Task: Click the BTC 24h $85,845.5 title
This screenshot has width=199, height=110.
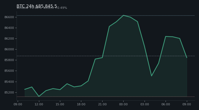Action: point(37,6)
